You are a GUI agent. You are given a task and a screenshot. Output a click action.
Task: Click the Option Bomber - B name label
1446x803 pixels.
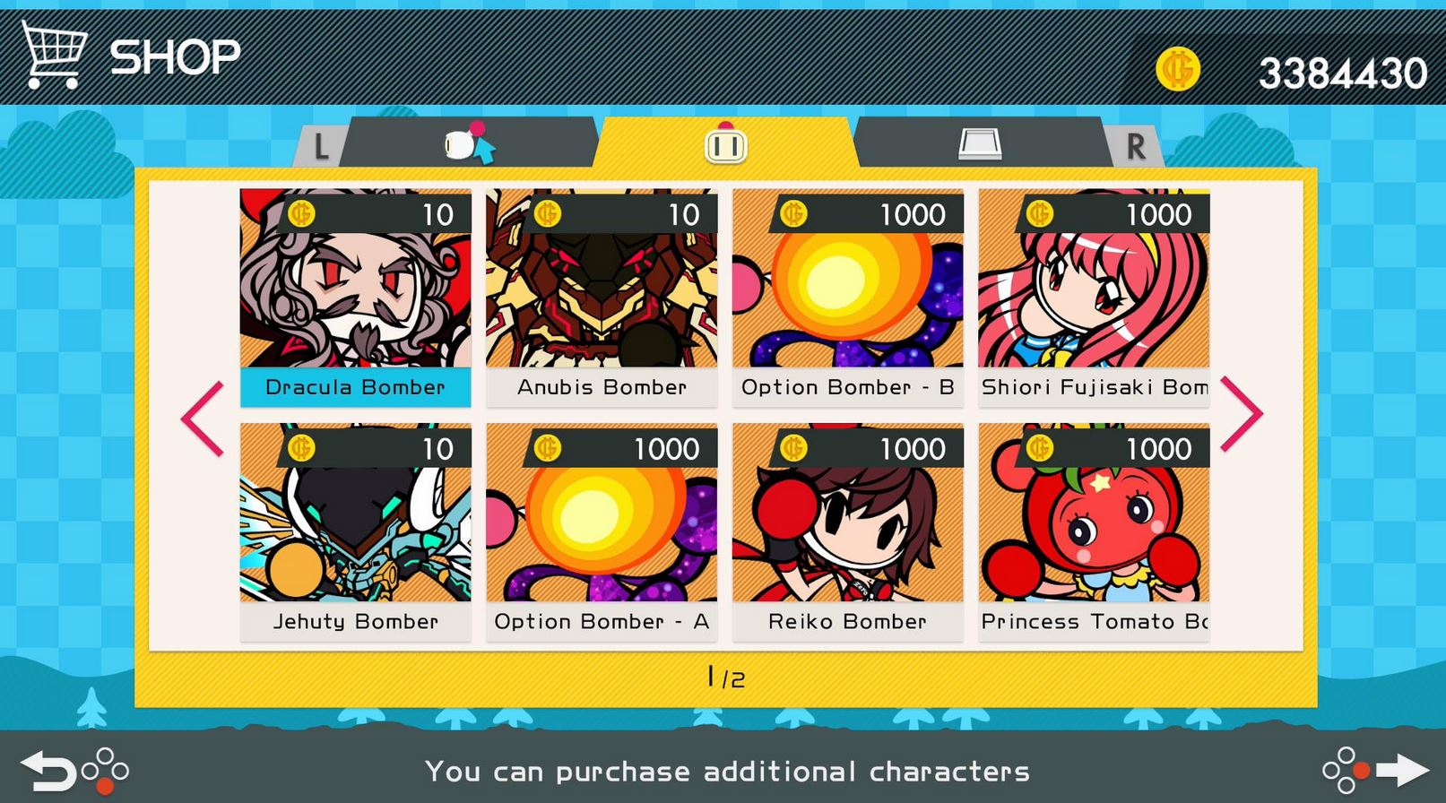847,387
